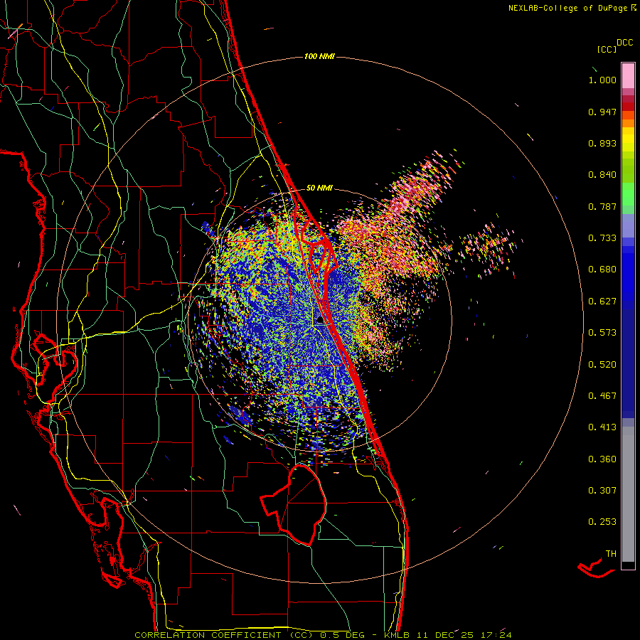Click the 0.680 scale value
The width and height of the screenshot is (640, 640).
tap(602, 270)
